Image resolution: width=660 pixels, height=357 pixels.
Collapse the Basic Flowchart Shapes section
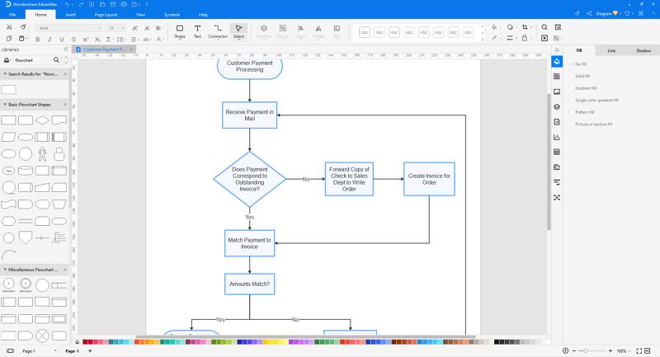click(x=5, y=104)
